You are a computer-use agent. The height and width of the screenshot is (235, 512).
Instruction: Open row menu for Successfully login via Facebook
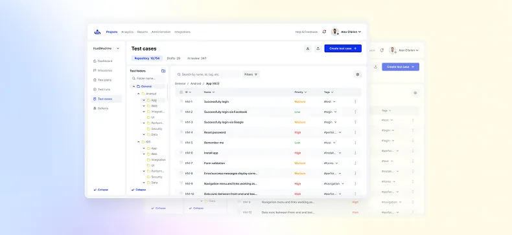pyautogui.click(x=355, y=112)
